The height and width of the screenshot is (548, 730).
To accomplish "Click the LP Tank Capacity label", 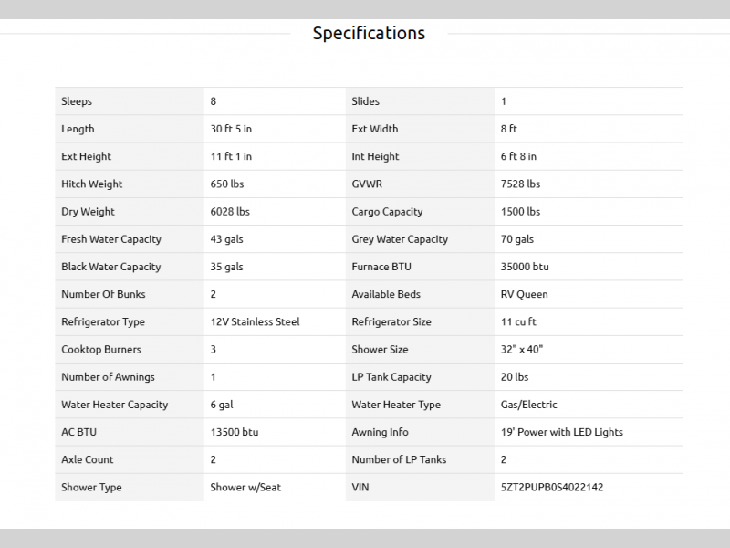I will (391, 377).
